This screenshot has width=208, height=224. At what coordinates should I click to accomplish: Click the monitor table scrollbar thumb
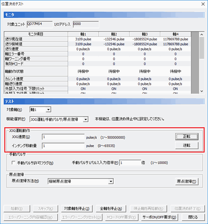pos(202,48)
